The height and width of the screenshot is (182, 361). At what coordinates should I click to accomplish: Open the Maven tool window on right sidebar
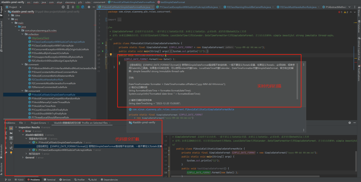pos(359,11)
